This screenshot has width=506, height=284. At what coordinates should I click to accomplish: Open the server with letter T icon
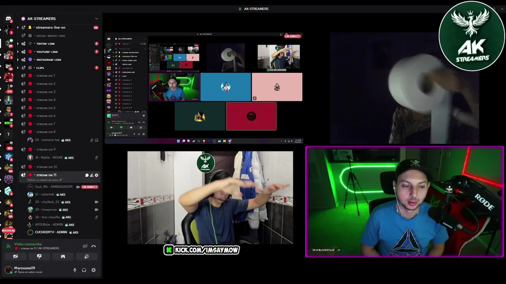[x=8, y=134]
